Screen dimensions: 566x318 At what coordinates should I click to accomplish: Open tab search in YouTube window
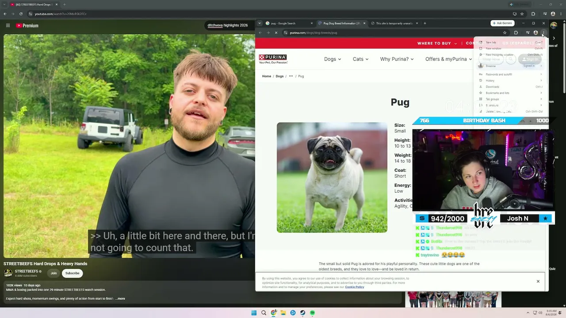click(x=4, y=4)
